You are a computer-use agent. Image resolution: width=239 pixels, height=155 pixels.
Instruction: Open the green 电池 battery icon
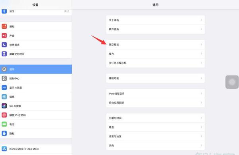click(4, 124)
